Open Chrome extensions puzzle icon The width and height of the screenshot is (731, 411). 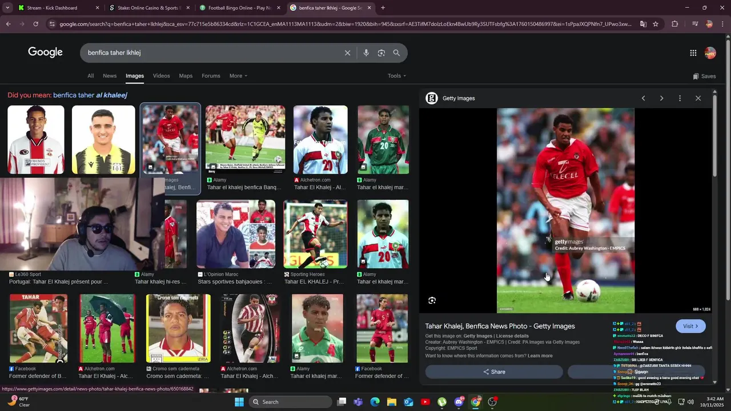click(x=675, y=24)
